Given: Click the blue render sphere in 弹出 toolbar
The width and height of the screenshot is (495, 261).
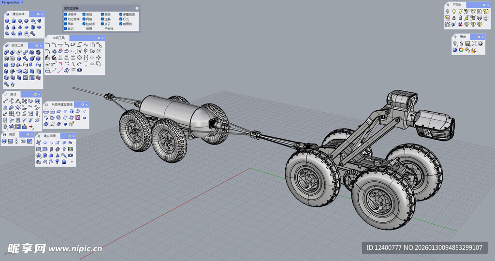Looking at the screenshot, I should (455, 50).
